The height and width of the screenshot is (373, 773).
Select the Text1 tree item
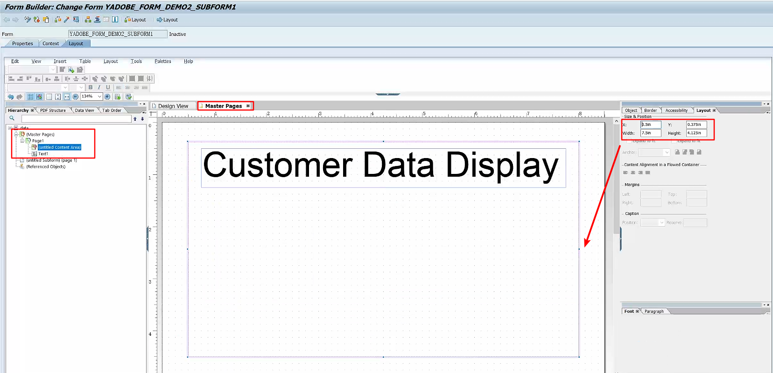coord(43,154)
